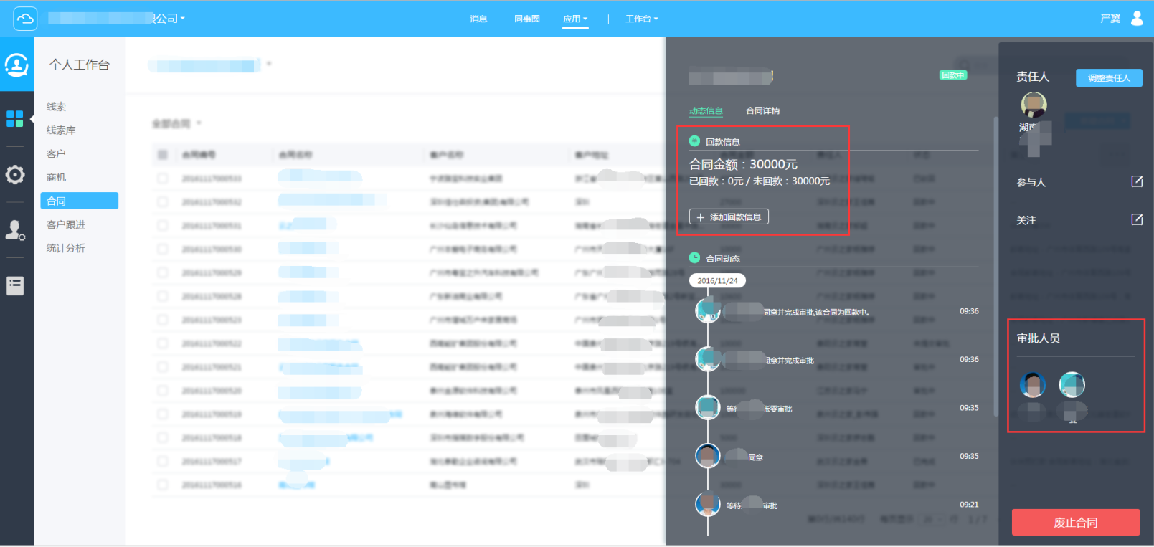Image resolution: width=1154 pixels, height=547 pixels.
Task: Click the edit icon next to 参与人
Action: coord(1137,181)
